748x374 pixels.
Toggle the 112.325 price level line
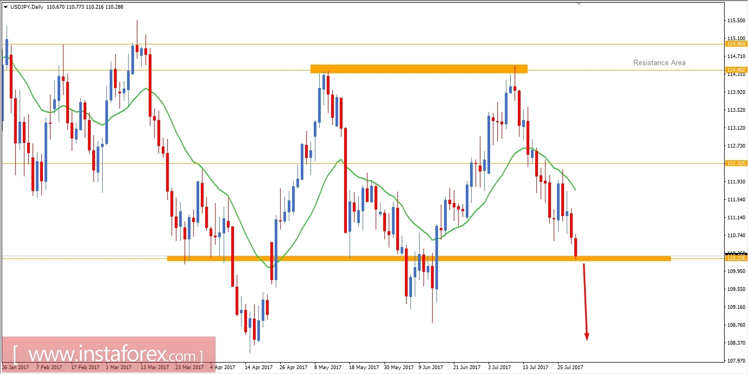point(737,163)
